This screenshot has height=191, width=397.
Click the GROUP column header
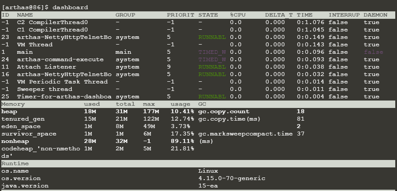tap(125, 15)
